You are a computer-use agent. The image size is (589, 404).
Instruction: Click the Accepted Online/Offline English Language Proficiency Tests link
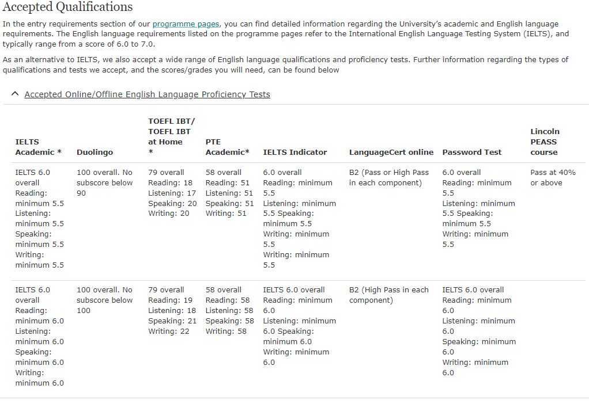point(147,94)
